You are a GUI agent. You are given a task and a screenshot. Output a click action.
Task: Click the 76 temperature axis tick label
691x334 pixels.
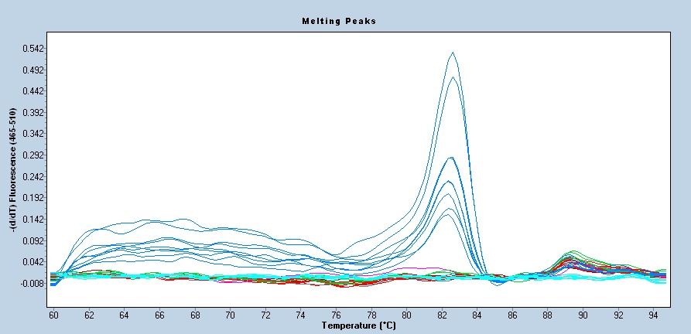pos(336,315)
